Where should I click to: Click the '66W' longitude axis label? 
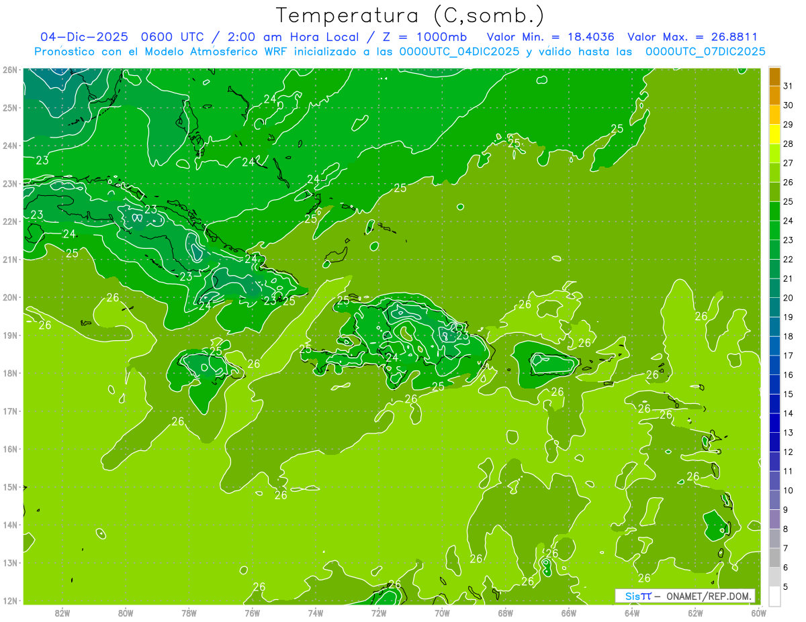[x=569, y=612]
